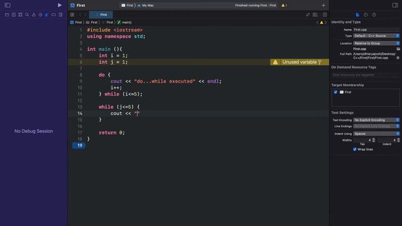Click the Finished running First status
Viewport: 402px width, 226px height.
256,6
